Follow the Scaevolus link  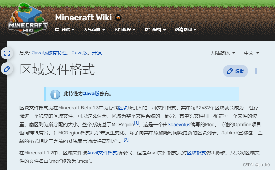coord(179,124)
